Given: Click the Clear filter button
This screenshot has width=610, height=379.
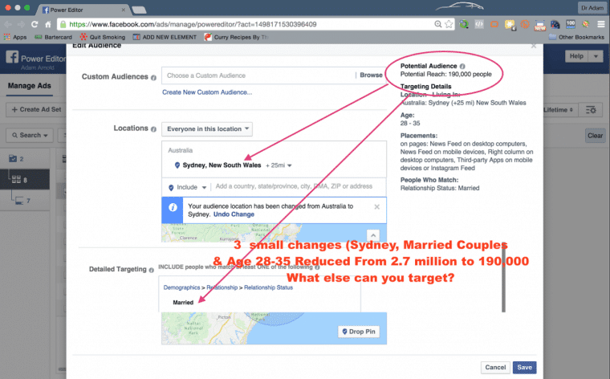Looking at the screenshot, I should [596, 136].
